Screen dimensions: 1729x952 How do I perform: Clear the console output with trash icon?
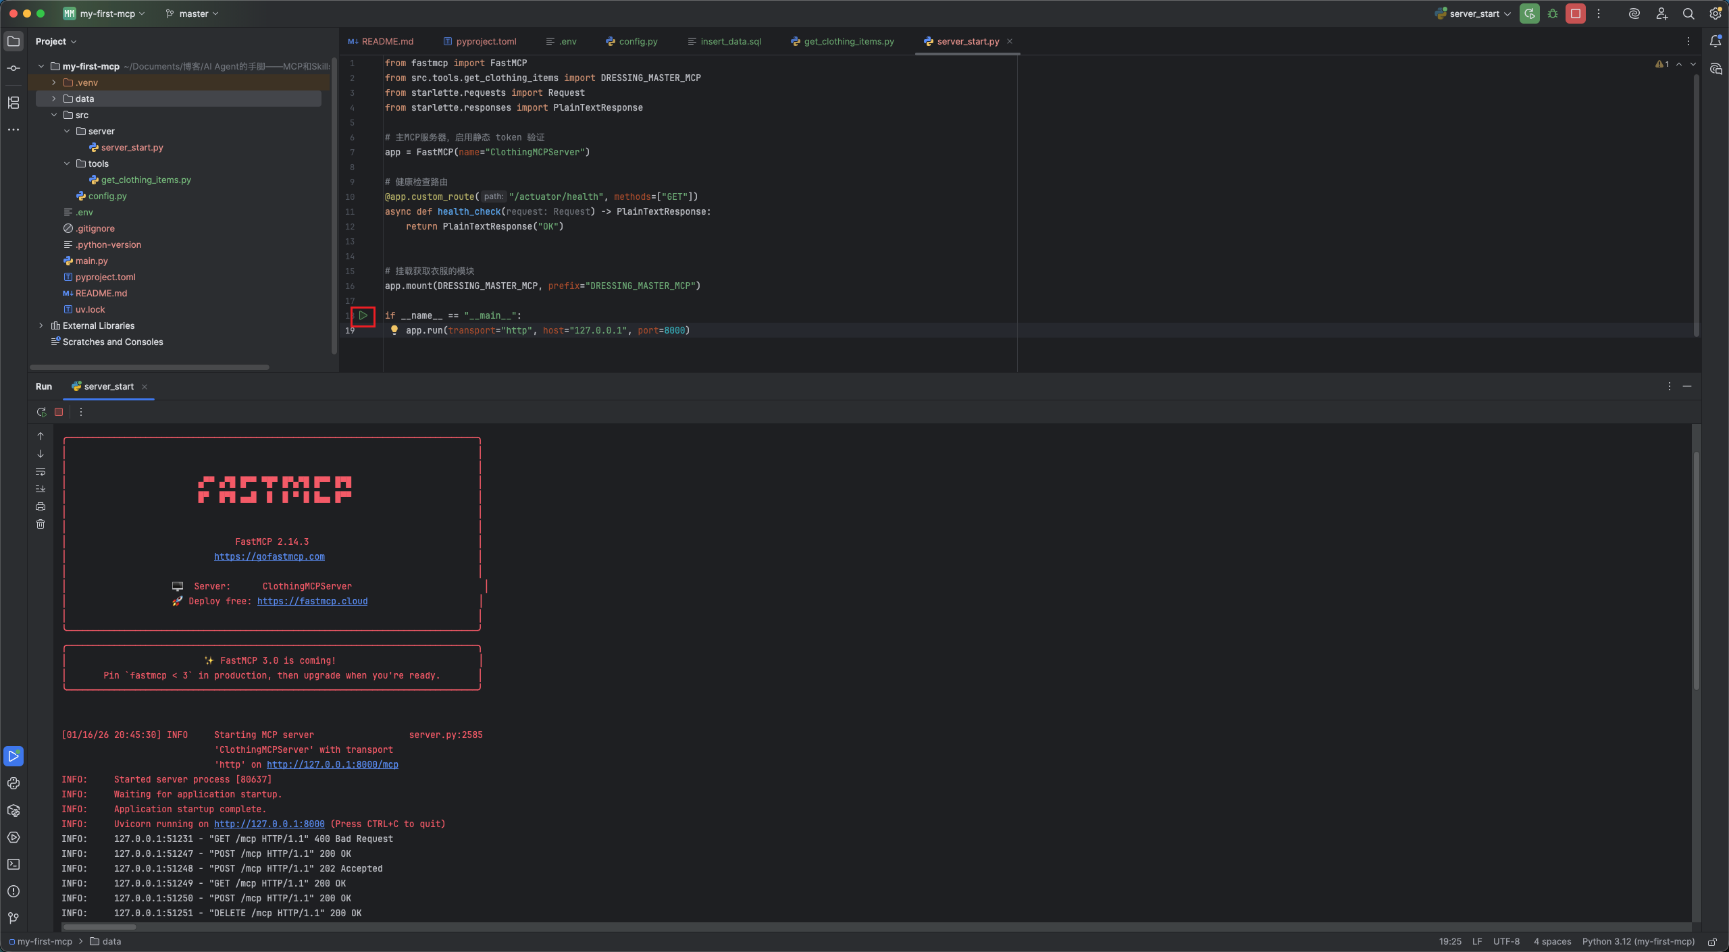click(x=41, y=524)
